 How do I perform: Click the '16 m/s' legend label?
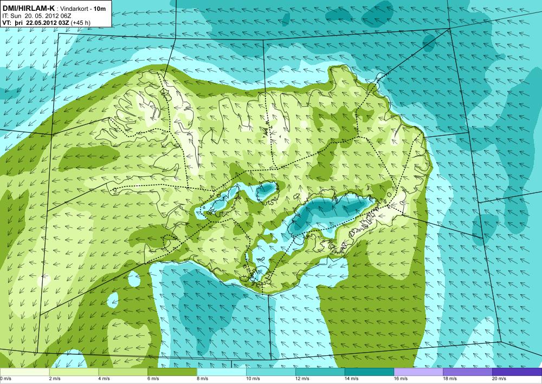401,379
